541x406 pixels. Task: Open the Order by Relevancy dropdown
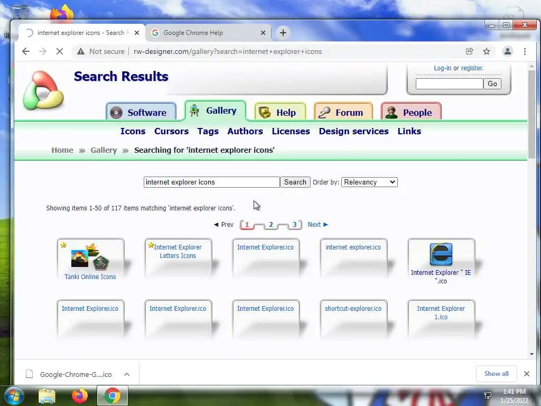pos(369,182)
